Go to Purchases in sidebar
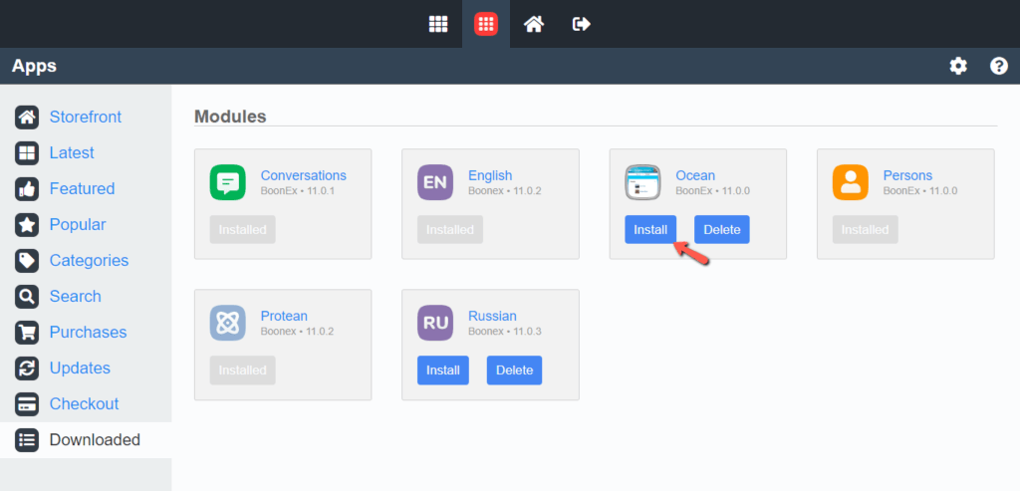 click(88, 333)
